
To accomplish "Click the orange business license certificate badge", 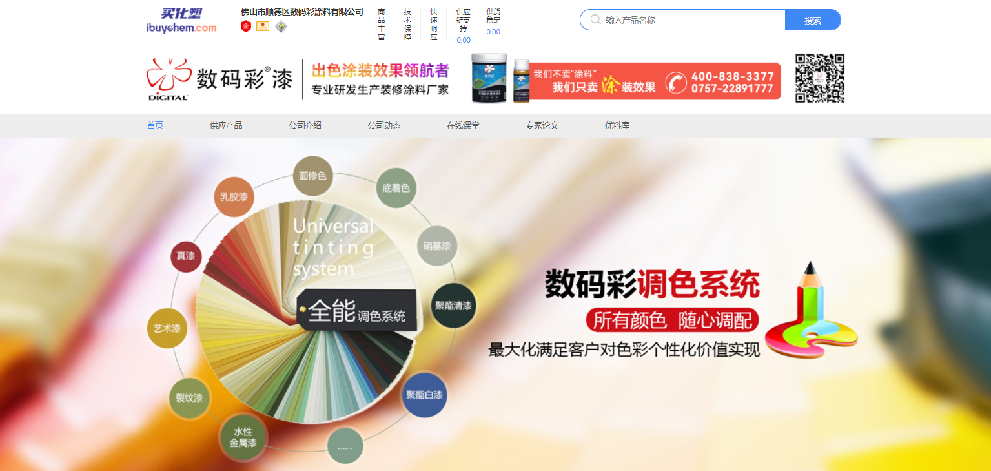I will click(263, 26).
